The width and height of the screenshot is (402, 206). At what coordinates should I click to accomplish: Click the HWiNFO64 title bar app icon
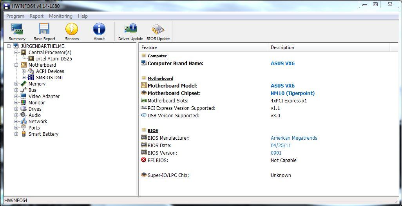[x=7, y=6]
